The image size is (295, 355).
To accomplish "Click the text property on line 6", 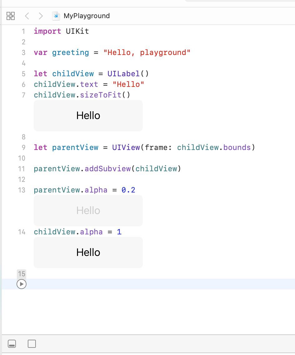I will point(89,84).
